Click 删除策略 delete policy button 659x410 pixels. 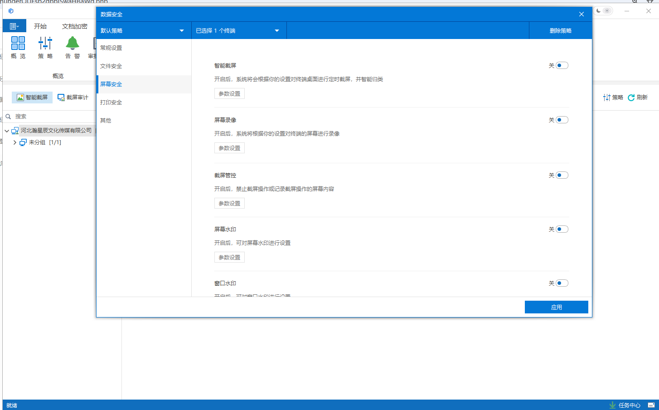(x=560, y=31)
